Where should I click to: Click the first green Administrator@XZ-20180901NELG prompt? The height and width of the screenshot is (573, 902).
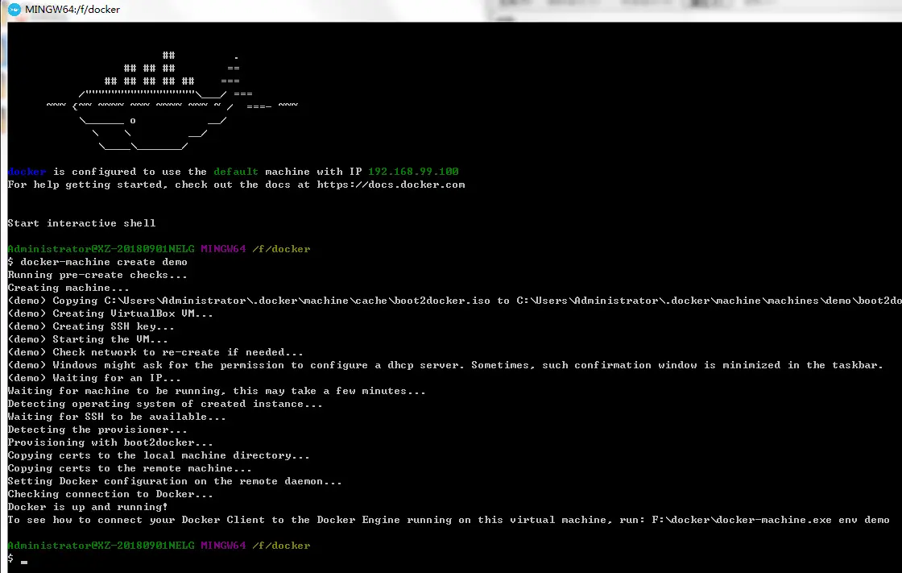coord(101,249)
